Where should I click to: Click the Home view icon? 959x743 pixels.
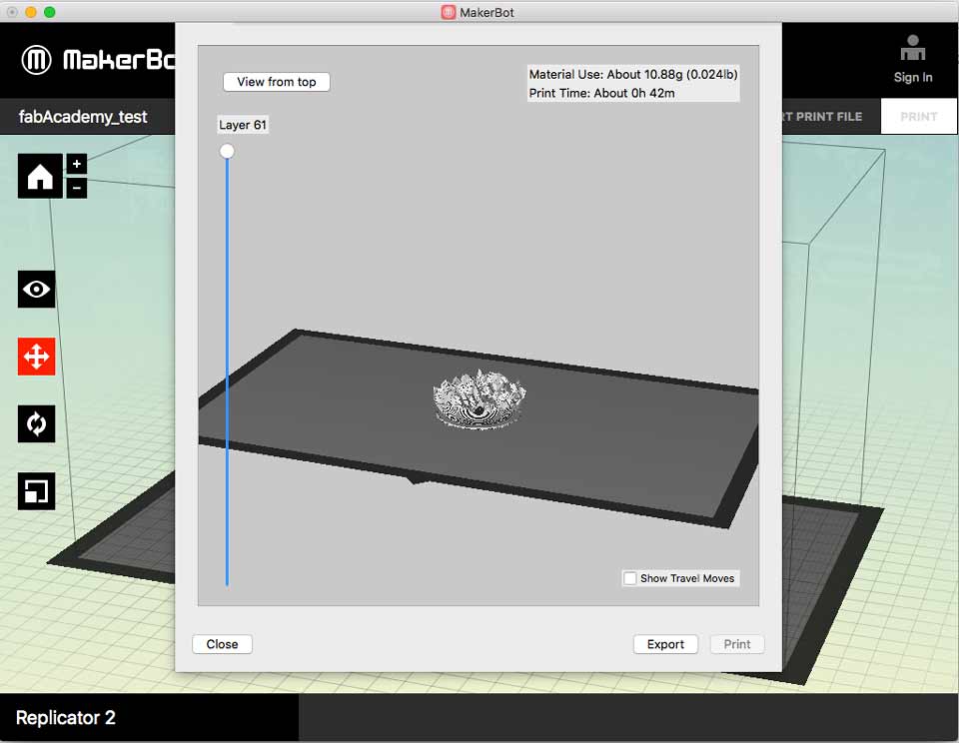point(40,176)
